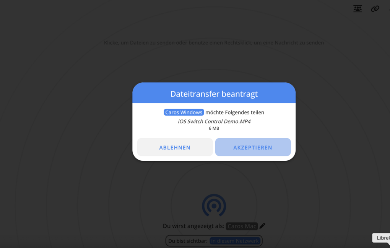Click the 'möchte Folgendes teilen' text
The height and width of the screenshot is (248, 390).
(x=235, y=112)
